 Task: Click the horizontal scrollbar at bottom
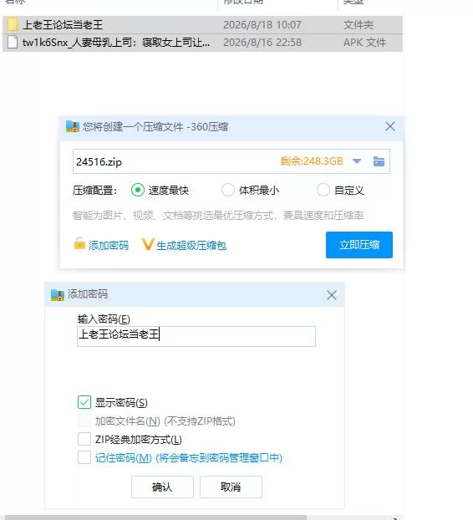[x=155, y=517]
